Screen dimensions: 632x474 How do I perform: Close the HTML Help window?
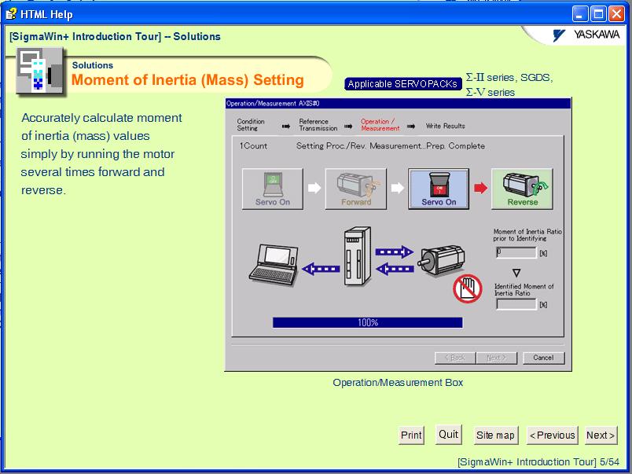tap(617, 14)
